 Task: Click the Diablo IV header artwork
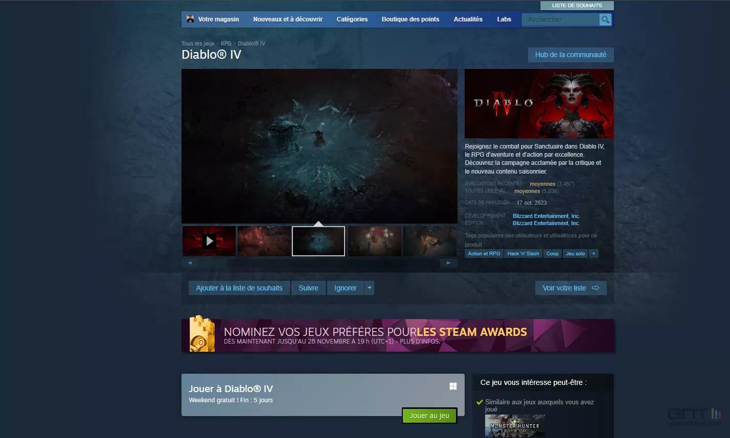[x=539, y=104]
